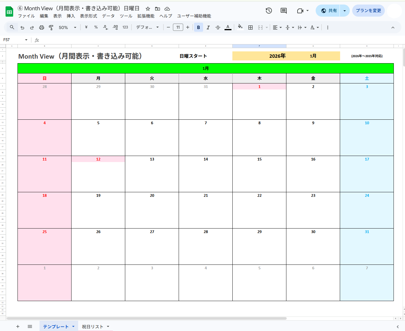Decrease decimal places
Screen dimensions: 405x331
(x=105, y=27)
